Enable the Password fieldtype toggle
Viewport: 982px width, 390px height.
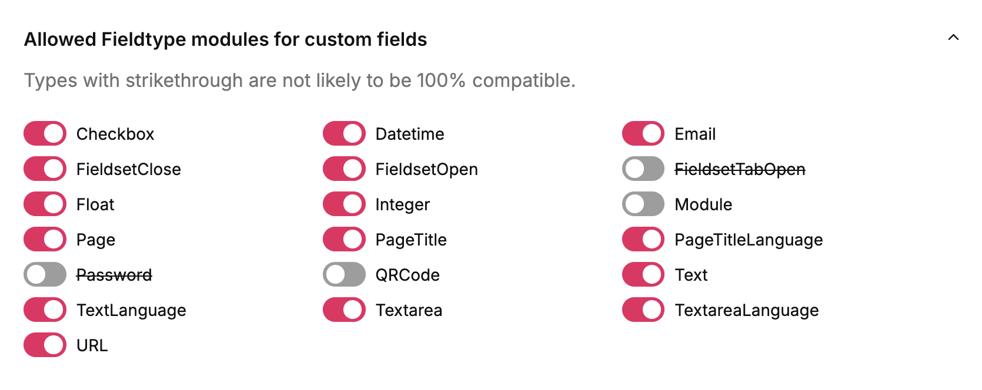(45, 275)
